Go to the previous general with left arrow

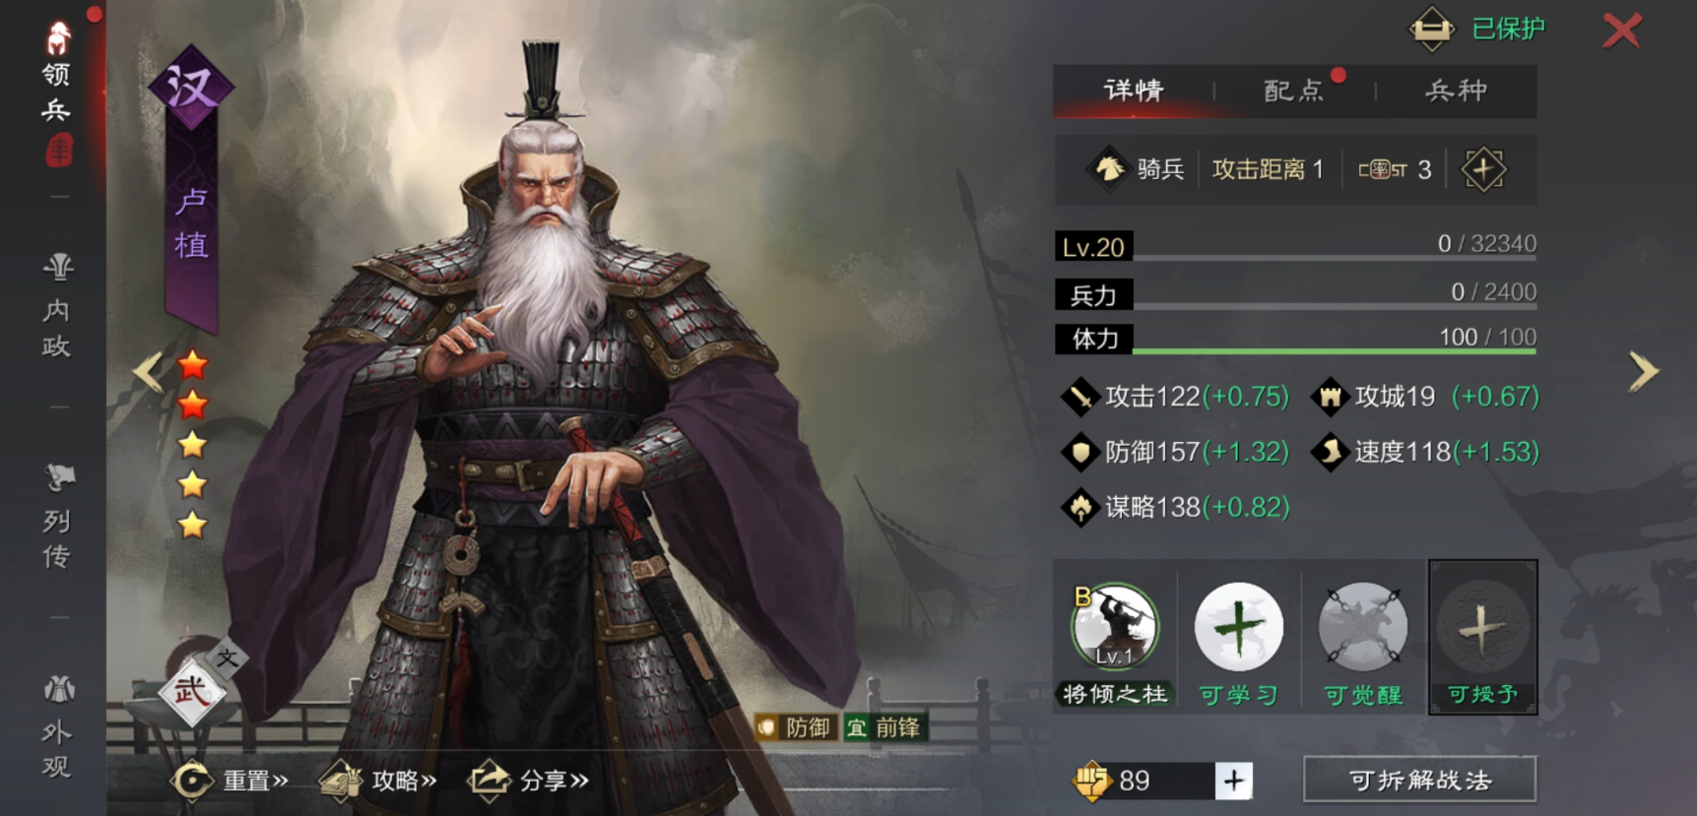149,371
